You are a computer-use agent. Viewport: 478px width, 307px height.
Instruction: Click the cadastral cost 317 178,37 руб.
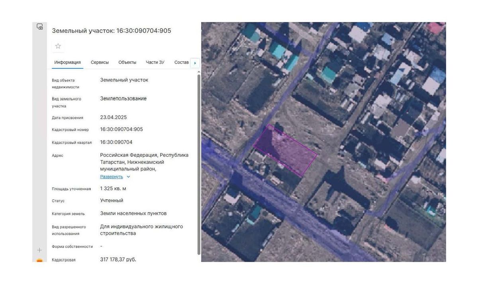118,259
